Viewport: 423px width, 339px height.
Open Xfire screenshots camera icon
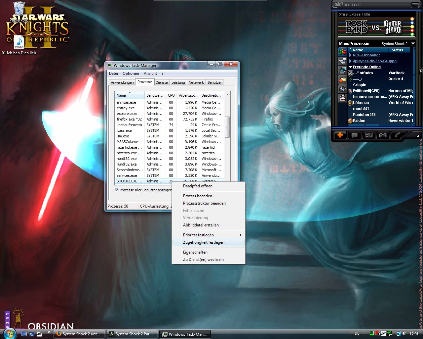click(342, 89)
